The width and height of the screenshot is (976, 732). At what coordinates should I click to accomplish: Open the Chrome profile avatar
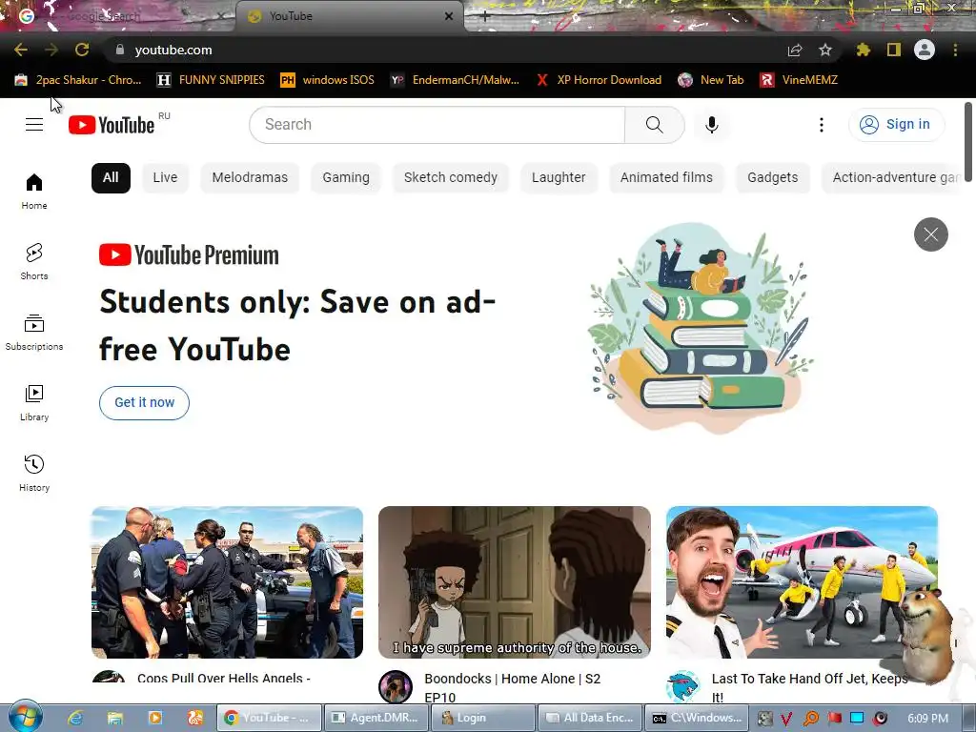925,50
